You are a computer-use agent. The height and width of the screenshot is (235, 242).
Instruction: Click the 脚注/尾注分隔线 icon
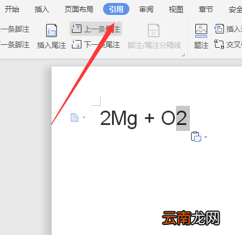[x=153, y=30]
